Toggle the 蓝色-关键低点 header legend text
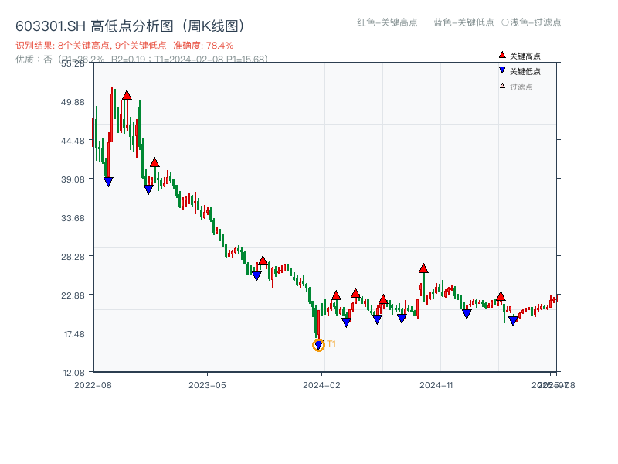This screenshot has height=464, width=618. point(463,22)
